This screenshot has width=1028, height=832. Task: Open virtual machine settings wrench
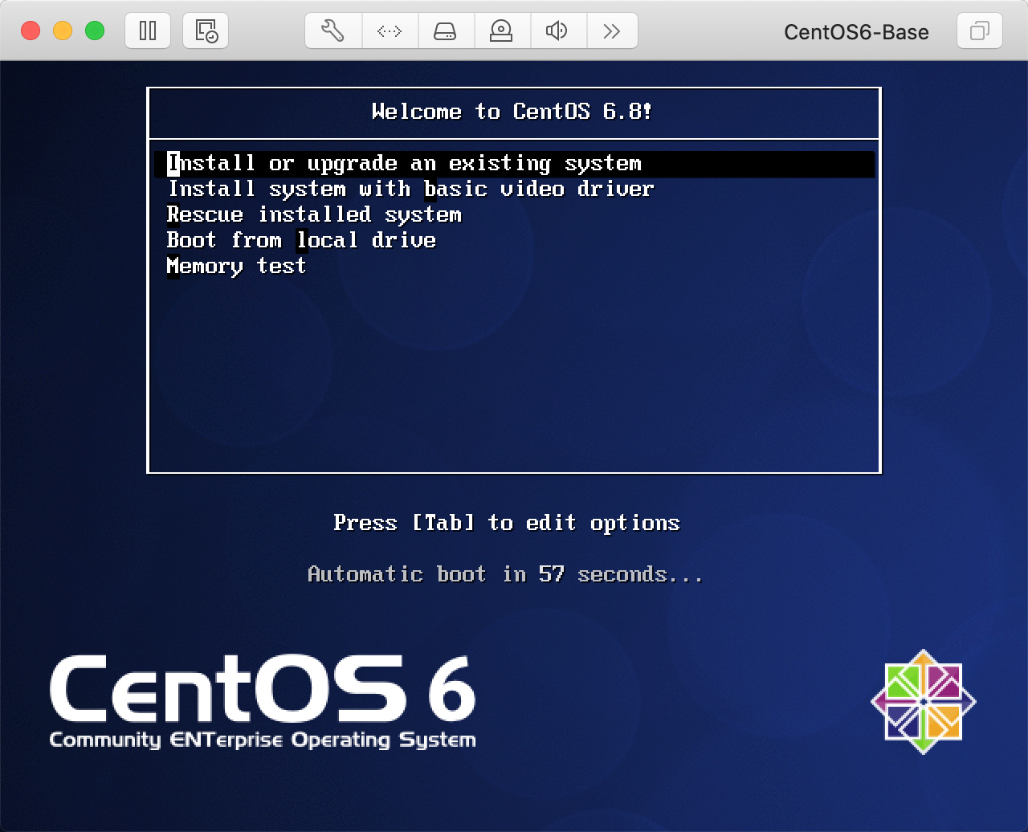click(332, 31)
